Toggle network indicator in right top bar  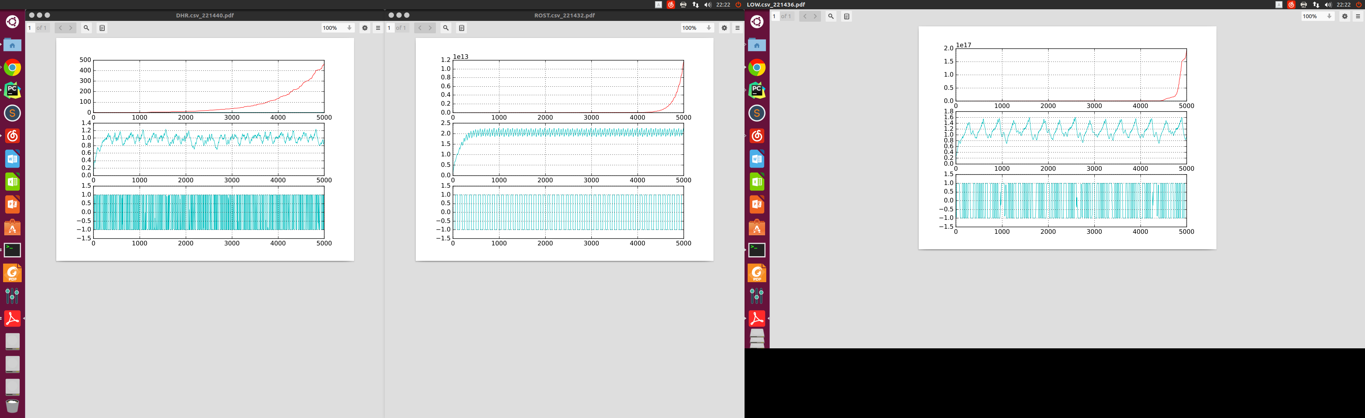(1316, 5)
